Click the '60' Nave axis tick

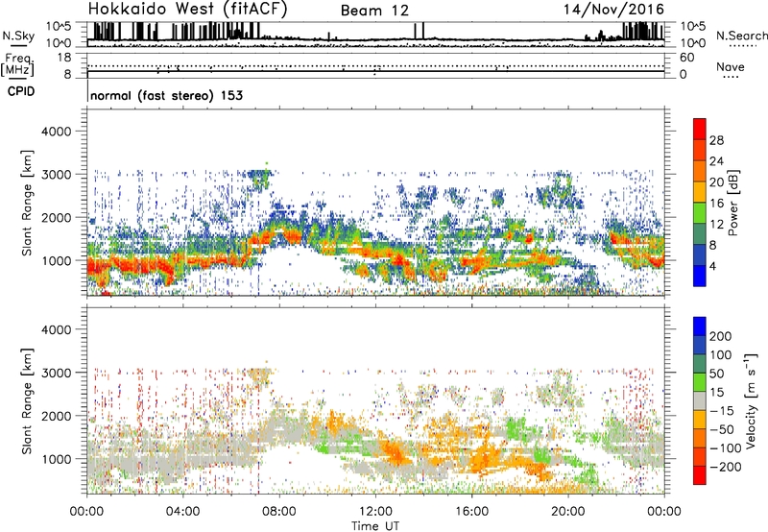pyautogui.click(x=686, y=58)
